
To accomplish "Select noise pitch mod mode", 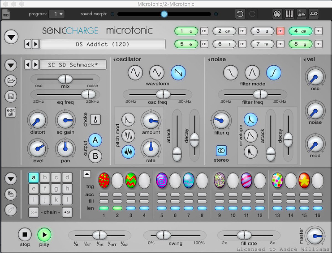I will pyautogui.click(x=128, y=151).
